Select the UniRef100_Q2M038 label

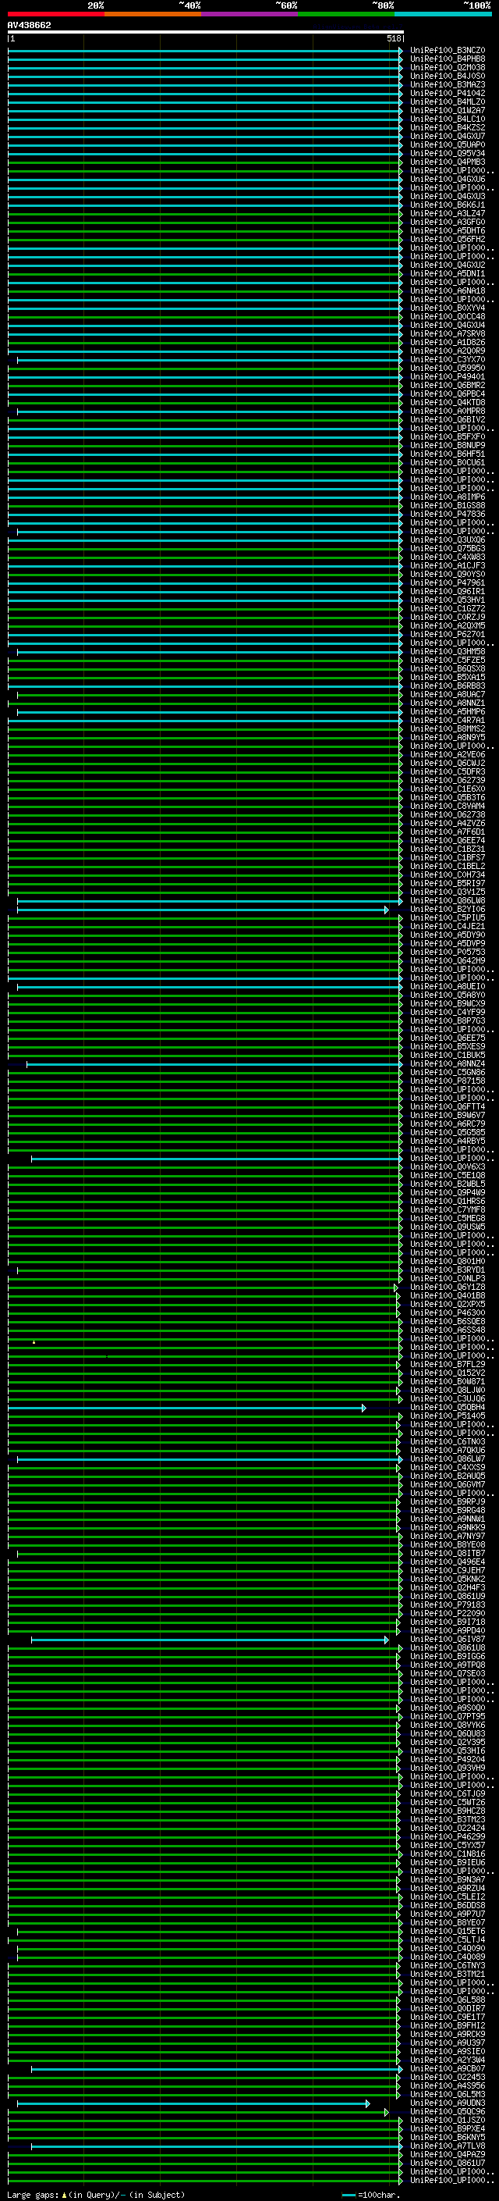click(448, 67)
